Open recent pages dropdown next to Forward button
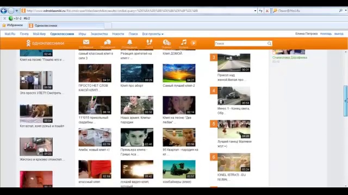 tap(17, 11)
